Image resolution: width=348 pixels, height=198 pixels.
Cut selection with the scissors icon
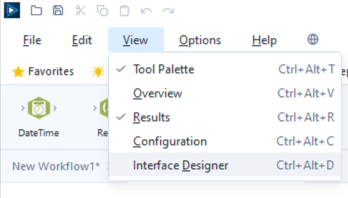[80, 11]
